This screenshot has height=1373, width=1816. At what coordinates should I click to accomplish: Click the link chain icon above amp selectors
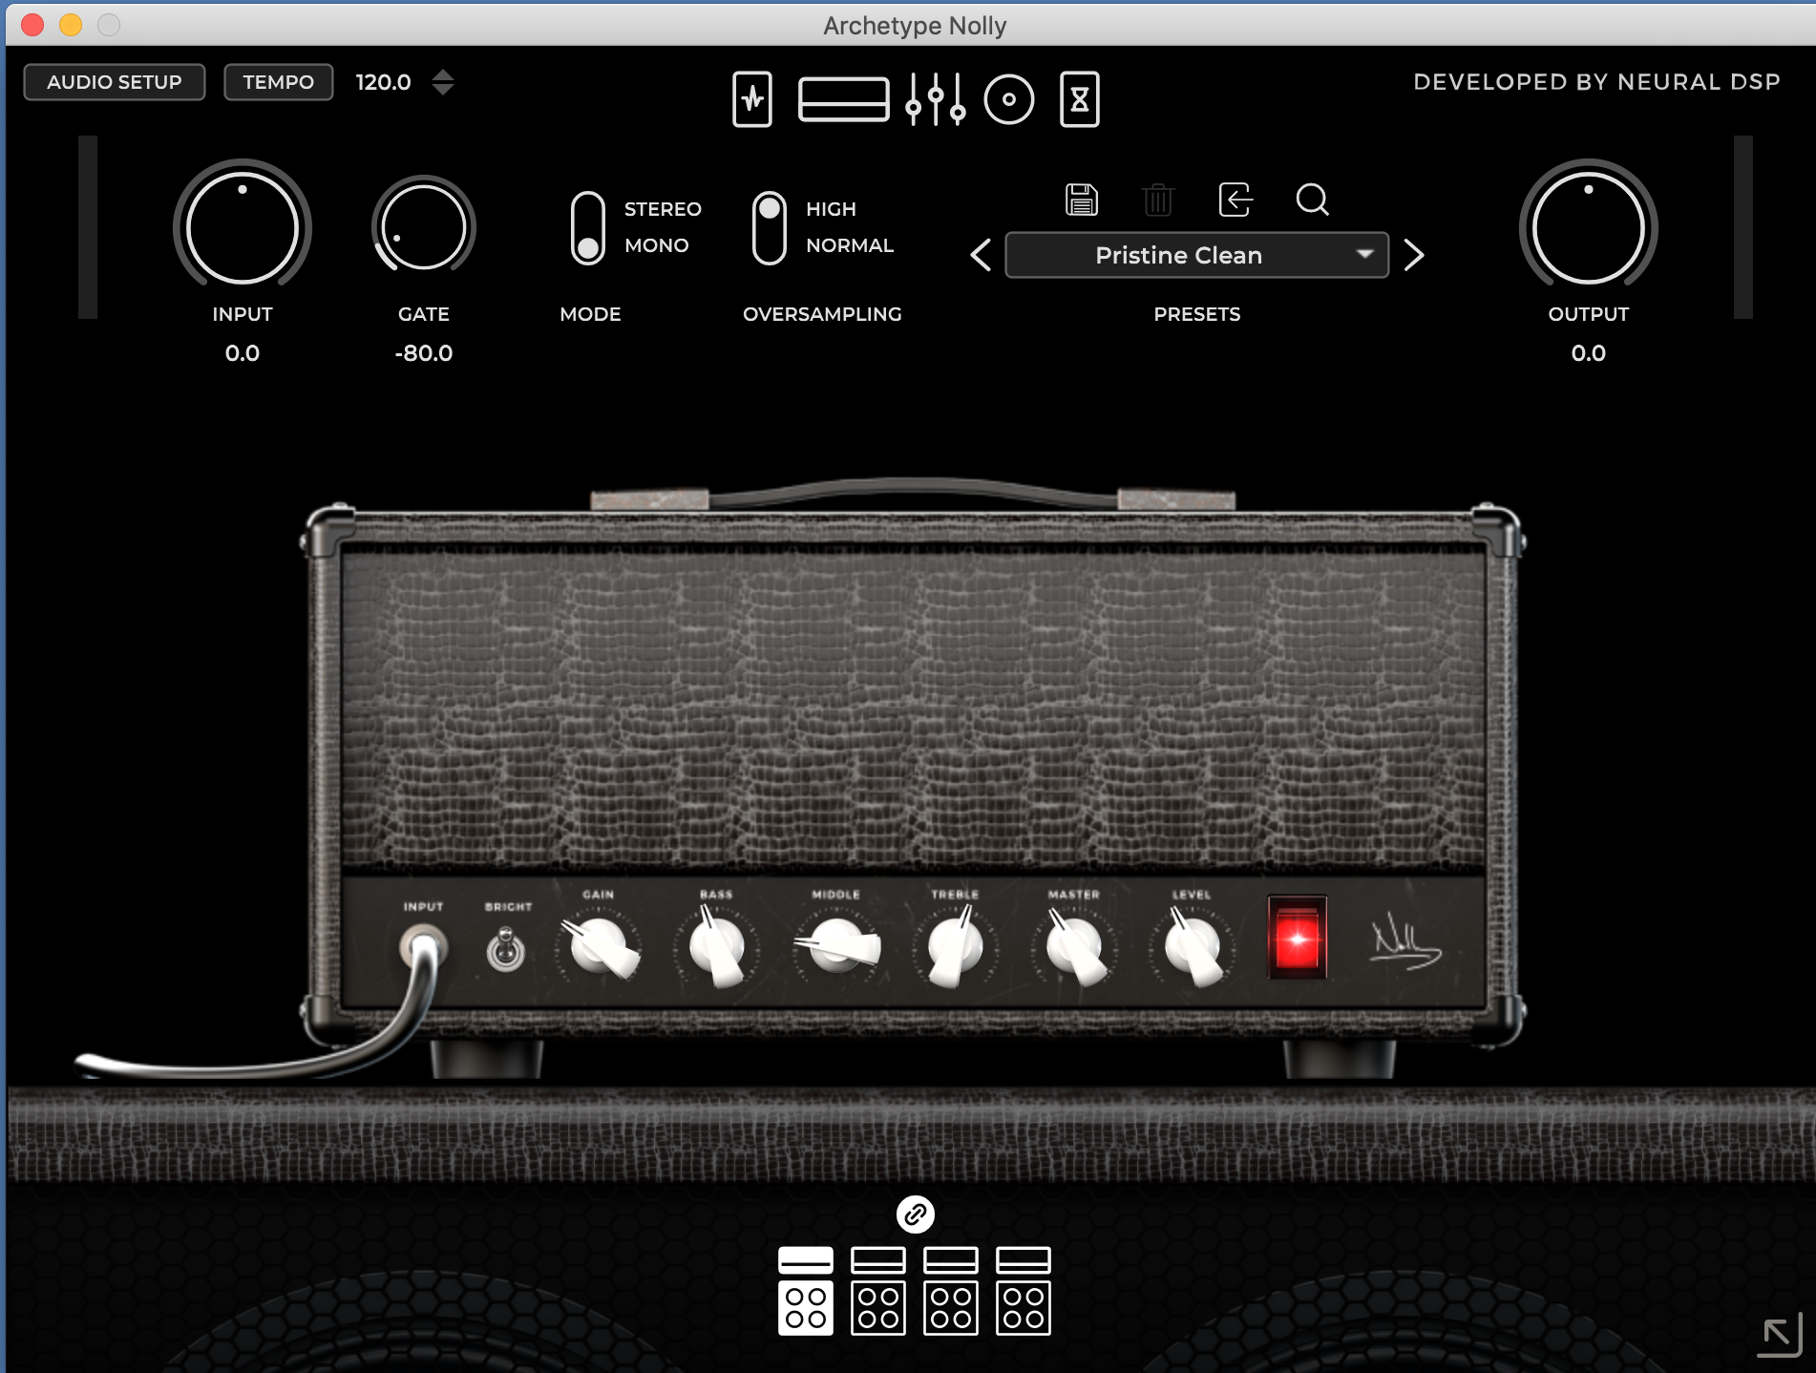click(915, 1215)
